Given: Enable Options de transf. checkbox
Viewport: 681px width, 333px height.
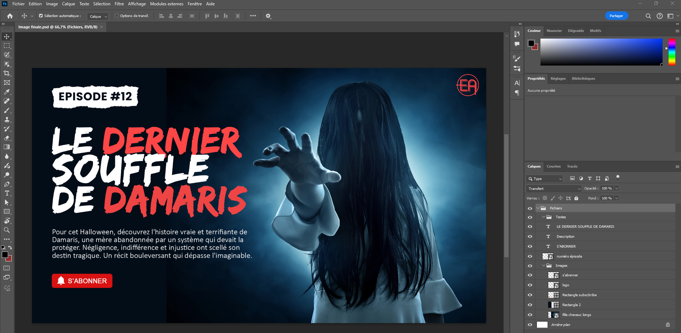Looking at the screenshot, I should coord(117,16).
